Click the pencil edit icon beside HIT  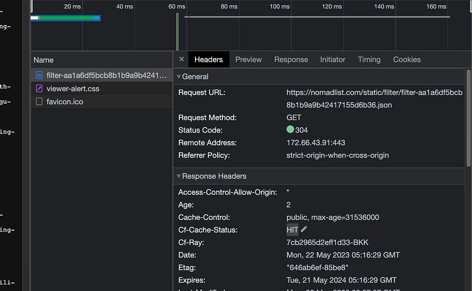(304, 230)
